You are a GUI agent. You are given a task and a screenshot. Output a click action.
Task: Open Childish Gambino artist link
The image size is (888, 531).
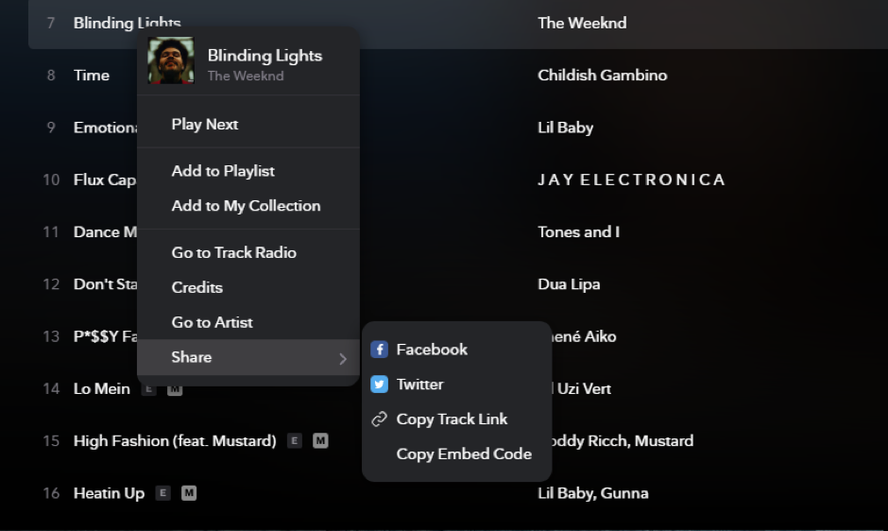click(602, 75)
